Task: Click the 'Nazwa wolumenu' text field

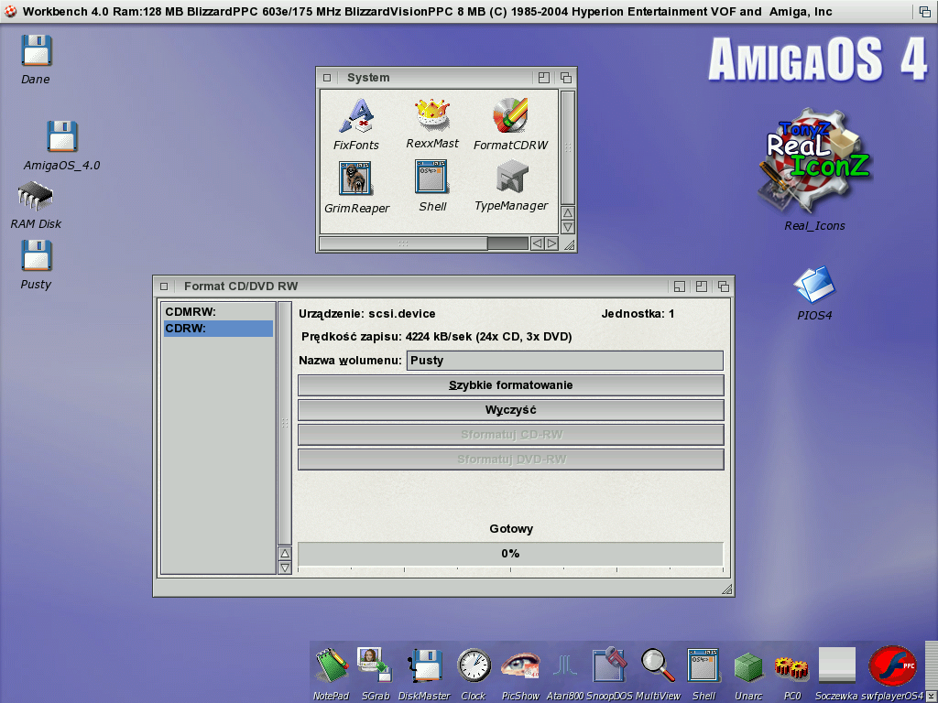Action: coord(564,361)
